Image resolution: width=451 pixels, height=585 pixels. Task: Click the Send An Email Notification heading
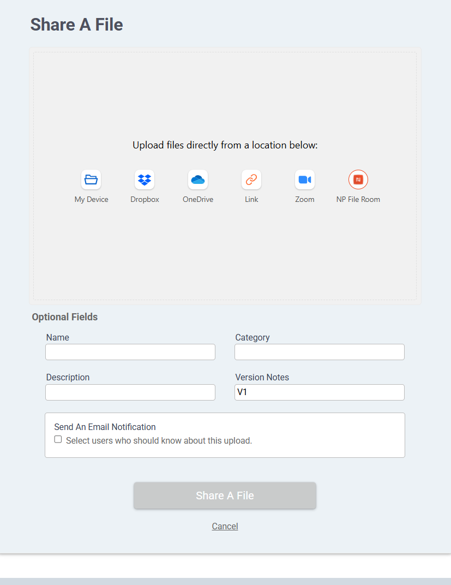[105, 427]
